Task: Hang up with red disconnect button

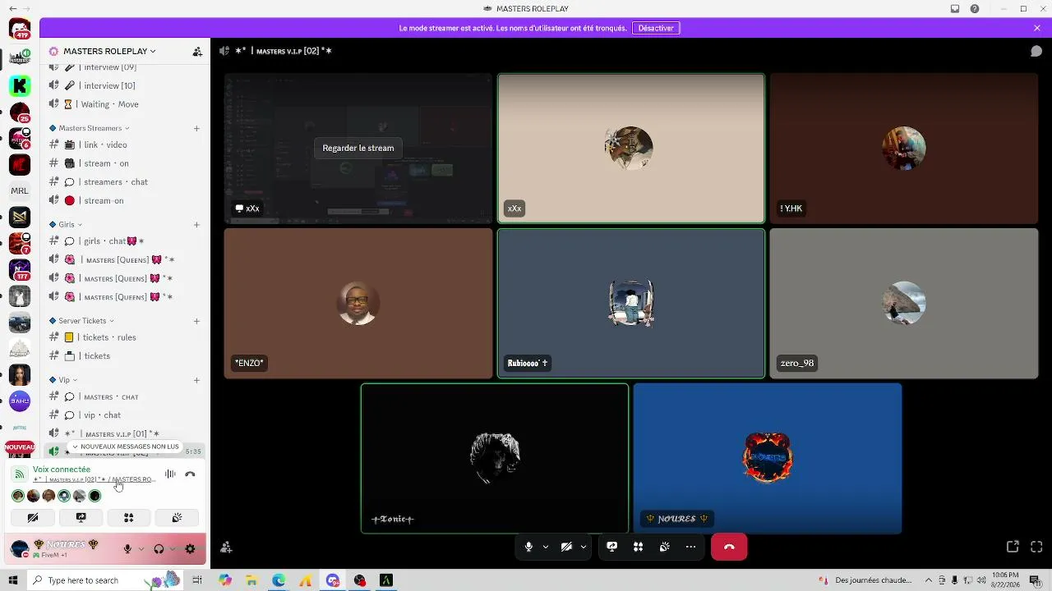Action: point(729,547)
